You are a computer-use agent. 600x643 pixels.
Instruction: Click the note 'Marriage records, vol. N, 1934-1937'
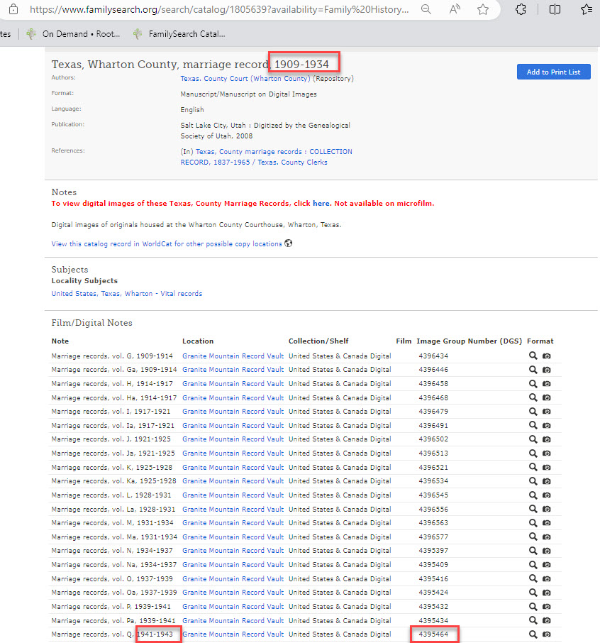click(112, 551)
